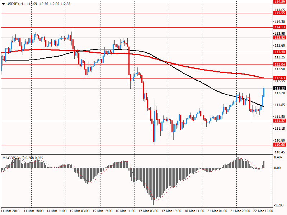Image resolution: width=287 pixels, height=215 pixels.
Task: Select the 114.55 red price label
Action: (280, 13)
